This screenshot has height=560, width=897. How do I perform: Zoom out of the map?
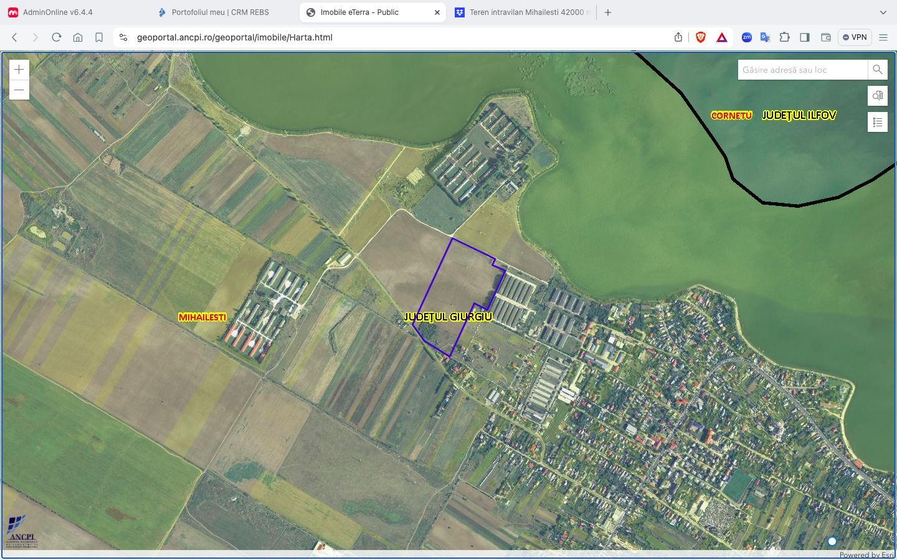pyautogui.click(x=19, y=90)
